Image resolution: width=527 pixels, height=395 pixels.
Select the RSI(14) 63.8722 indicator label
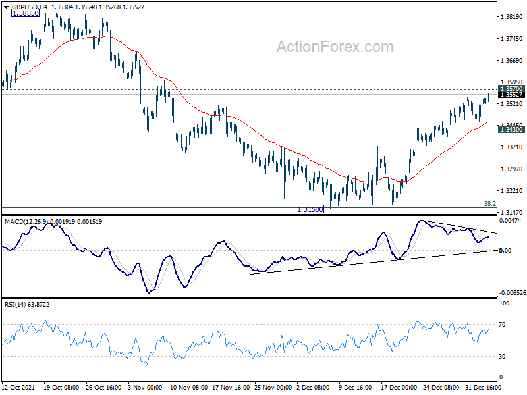(x=27, y=305)
